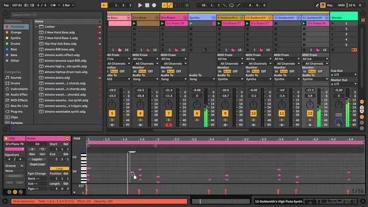This screenshot has height=207, width=368.
Task: Toggle track 5 activator button
Action: pos(112,114)
